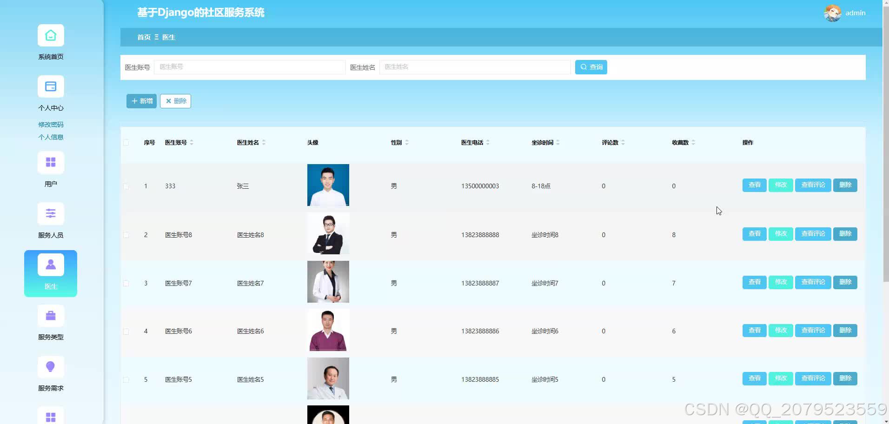
Task: Open 张三's doctor portrait thumbnail
Action: (x=328, y=185)
